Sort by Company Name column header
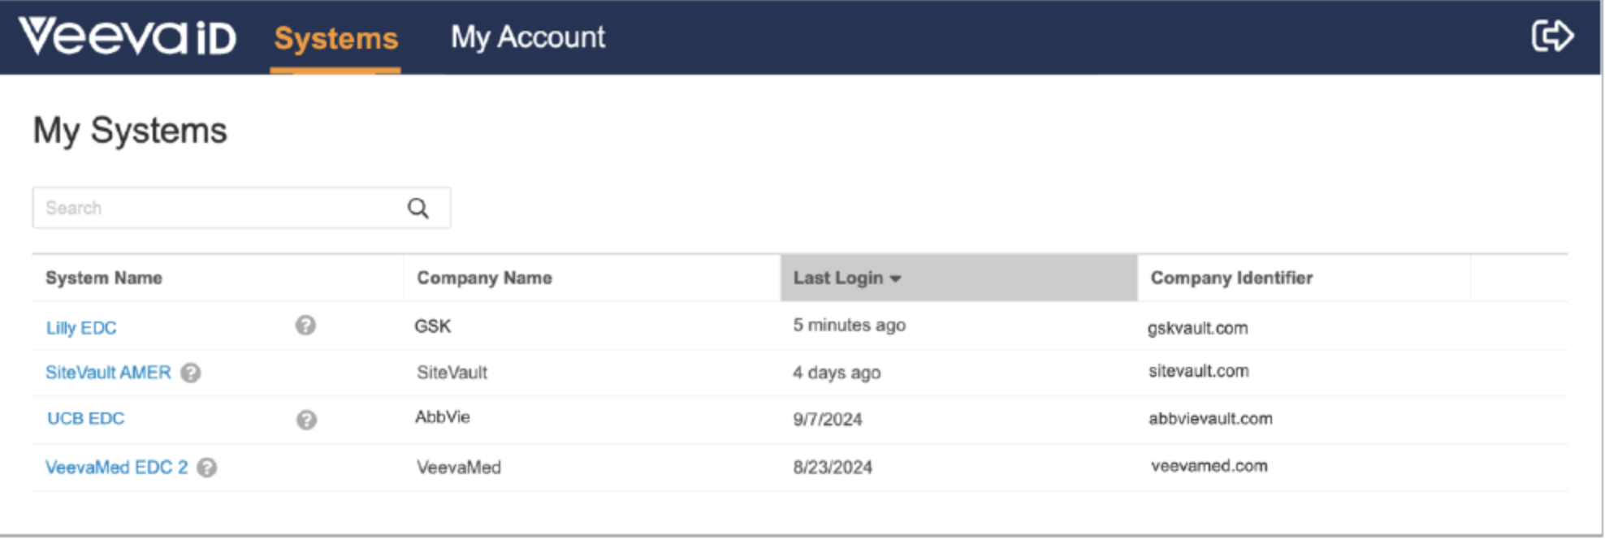This screenshot has height=539, width=1605. (x=484, y=278)
